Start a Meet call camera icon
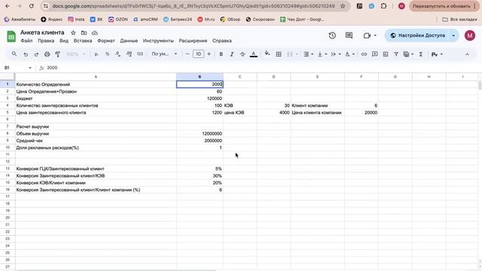 click(367, 35)
